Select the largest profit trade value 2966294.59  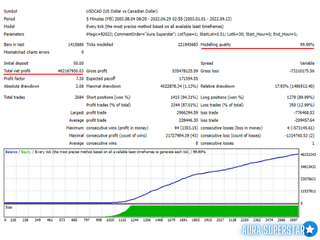pos(187,112)
